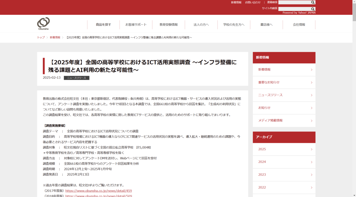Open the news/detail/459 link
Image resolution: width=356 pixels, height=197 pixels.
(x=98, y=191)
